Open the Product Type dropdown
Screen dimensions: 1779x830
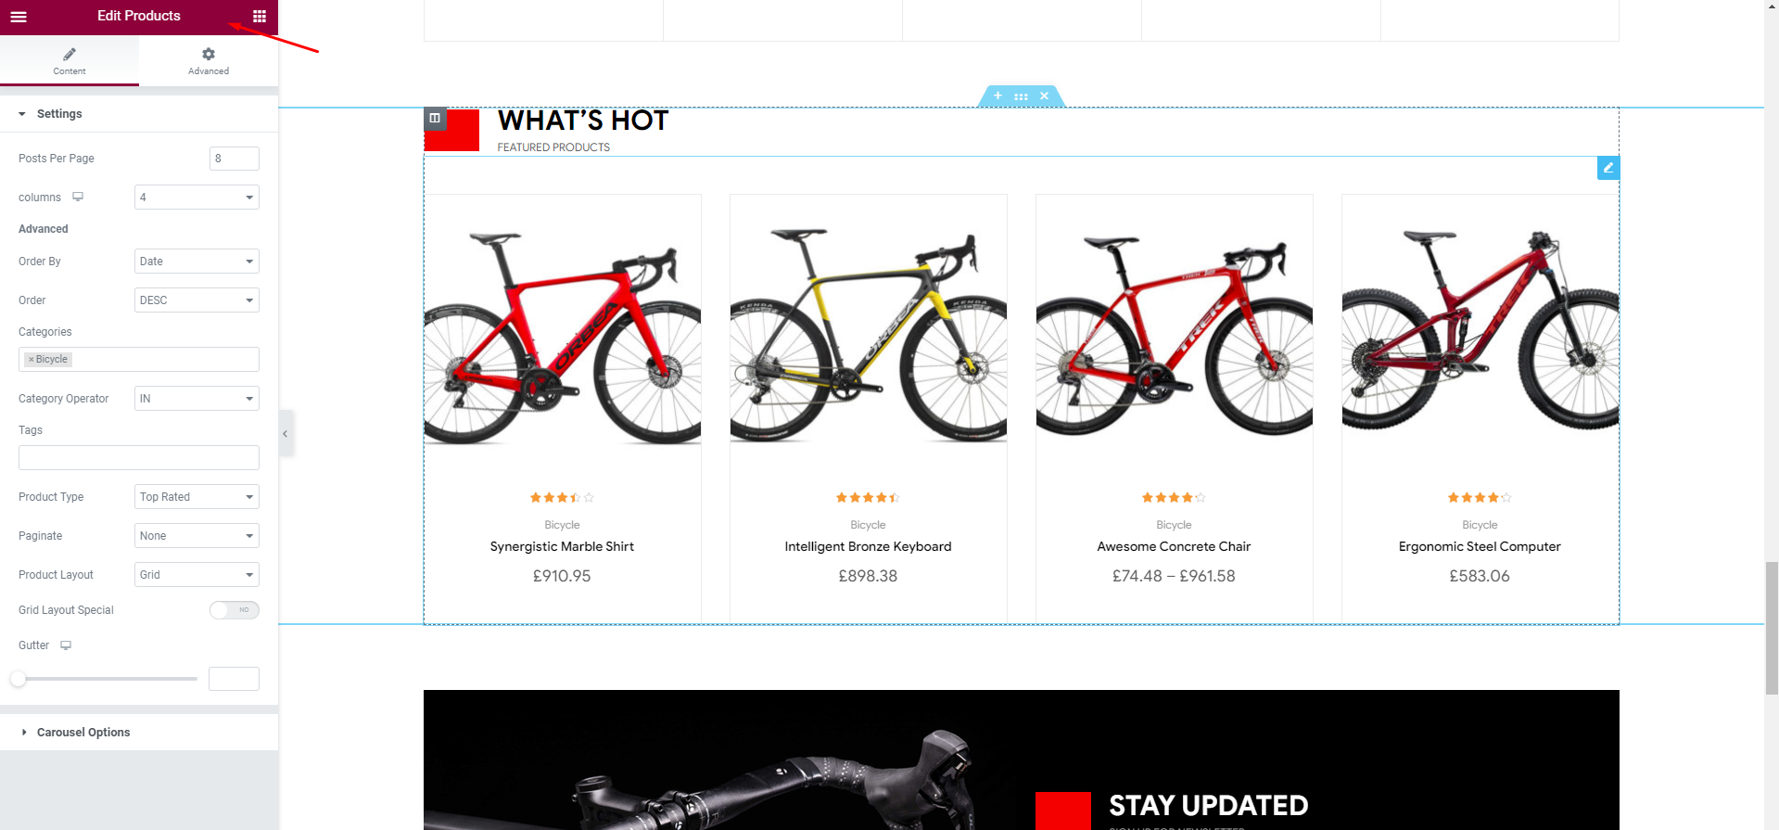point(197,497)
